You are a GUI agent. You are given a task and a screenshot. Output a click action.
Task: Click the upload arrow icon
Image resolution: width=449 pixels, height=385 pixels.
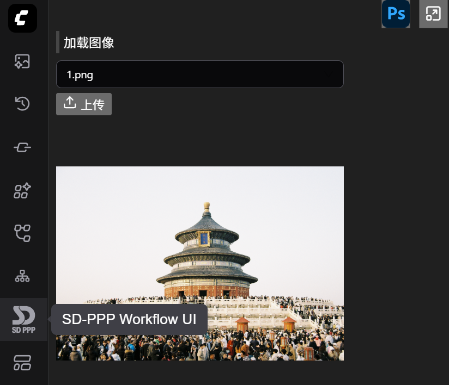tap(70, 103)
